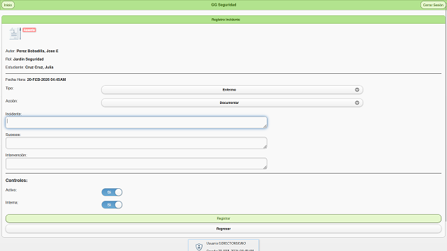The height and width of the screenshot is (251, 447).
Task: Click the Registrar button
Action: tap(223, 218)
